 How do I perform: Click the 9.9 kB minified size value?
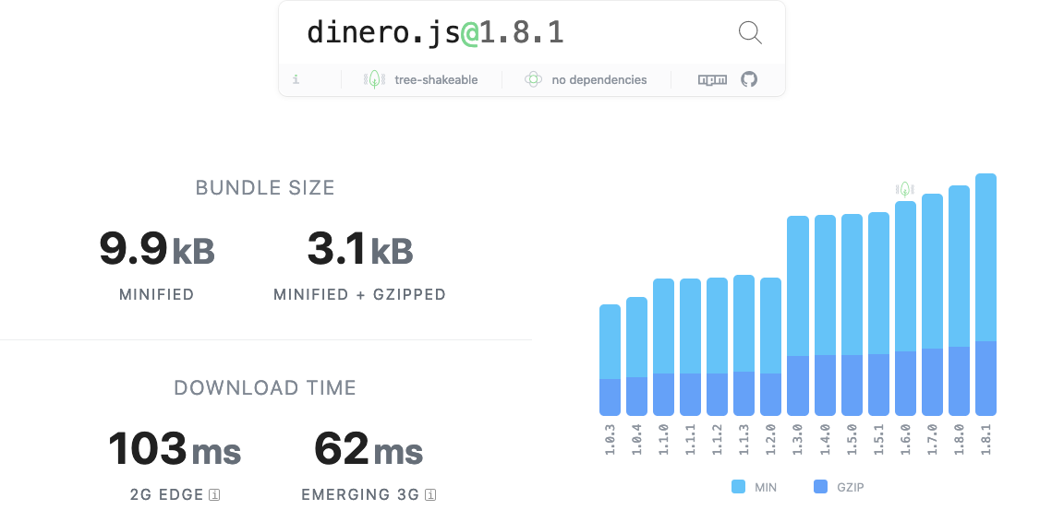157,249
